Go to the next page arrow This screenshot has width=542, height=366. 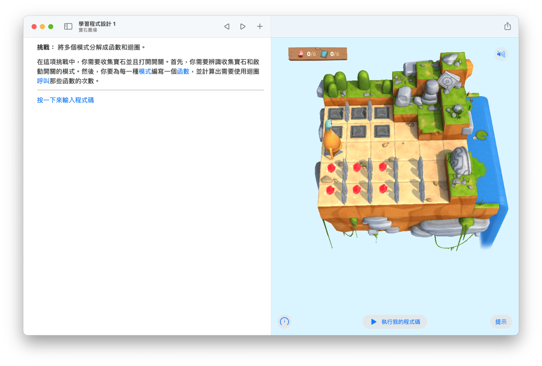tap(242, 26)
